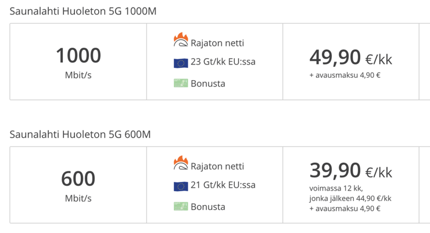
Task: Click the flame speedometer icon in 1000M plan
Action: coord(181,40)
